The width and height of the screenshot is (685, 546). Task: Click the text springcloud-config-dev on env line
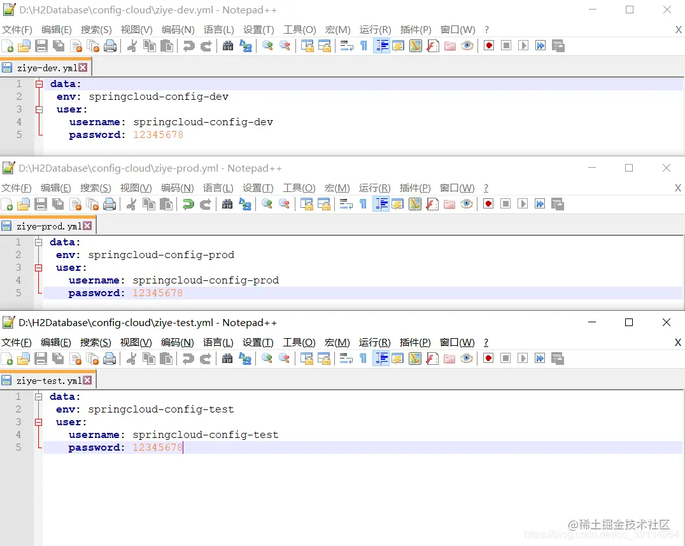point(159,97)
